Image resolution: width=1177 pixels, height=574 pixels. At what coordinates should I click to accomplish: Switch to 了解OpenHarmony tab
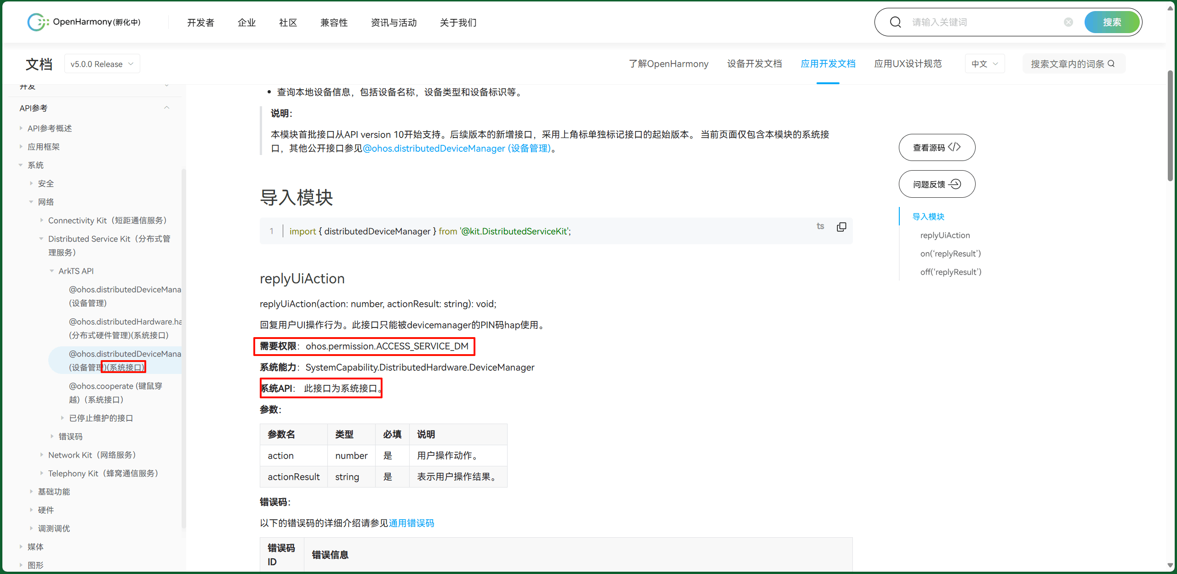click(x=668, y=64)
